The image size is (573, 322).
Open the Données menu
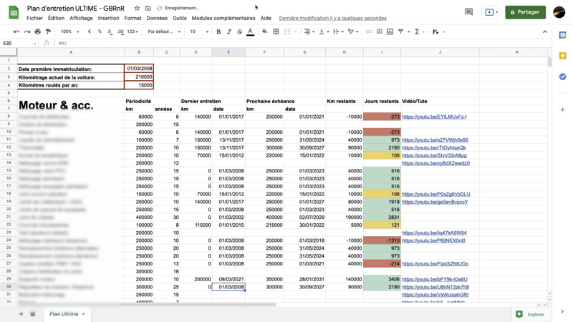coord(157,19)
